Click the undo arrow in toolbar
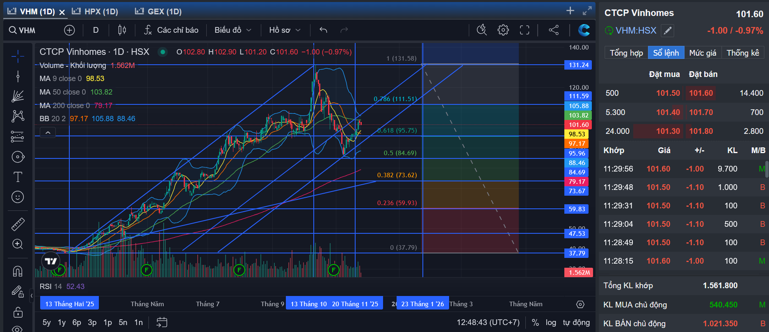This screenshot has width=769, height=332. click(323, 30)
